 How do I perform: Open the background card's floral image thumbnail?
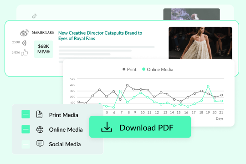[x=191, y=14]
